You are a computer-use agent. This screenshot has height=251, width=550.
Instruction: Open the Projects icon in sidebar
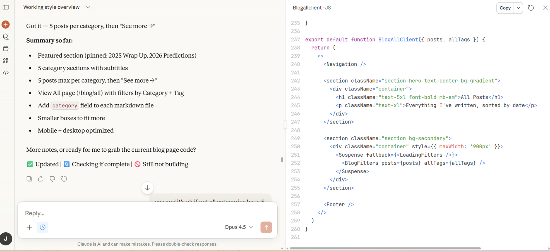[x=6, y=49]
